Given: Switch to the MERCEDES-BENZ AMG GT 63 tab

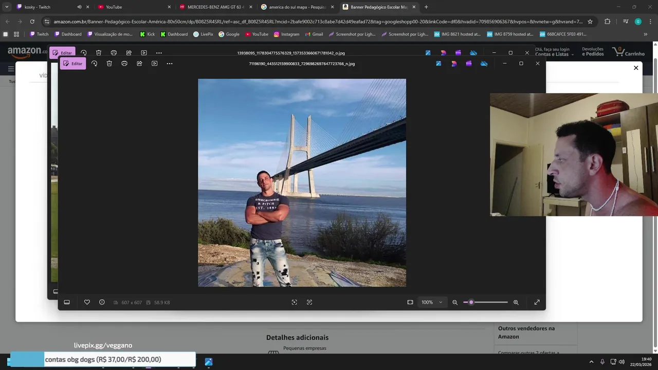Looking at the screenshot, I should [215, 7].
